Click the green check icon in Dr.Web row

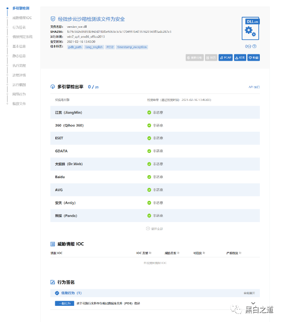(149, 164)
